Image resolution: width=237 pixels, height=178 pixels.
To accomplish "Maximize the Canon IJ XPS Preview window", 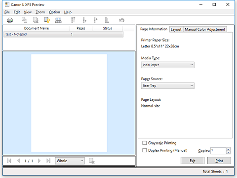I will (214, 4).
